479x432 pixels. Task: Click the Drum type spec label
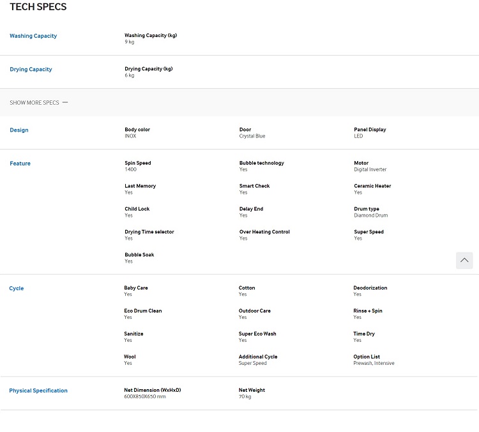tap(367, 209)
